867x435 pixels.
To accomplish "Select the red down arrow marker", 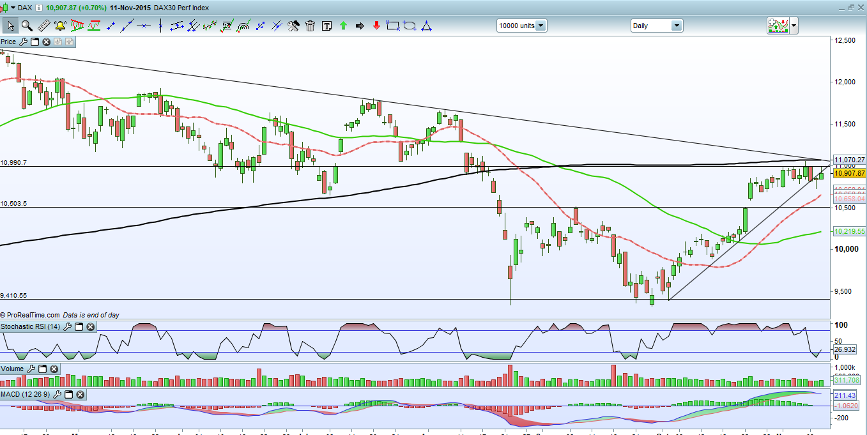I will [x=376, y=26].
